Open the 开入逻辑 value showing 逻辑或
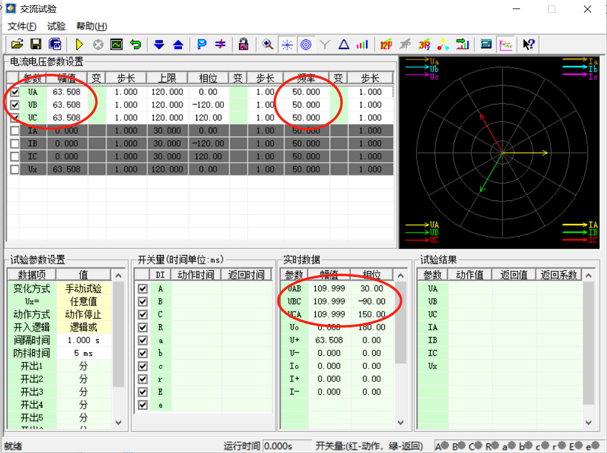Screen dimensions: 607x453 (83, 327)
